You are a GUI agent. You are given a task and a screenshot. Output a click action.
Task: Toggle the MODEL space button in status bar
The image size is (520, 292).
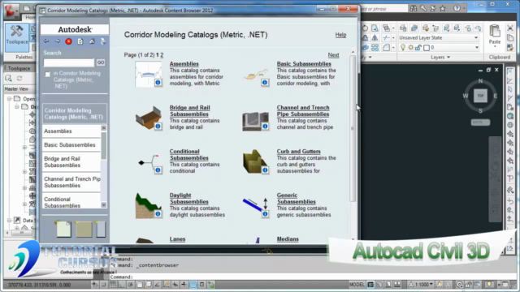[x=357, y=285]
